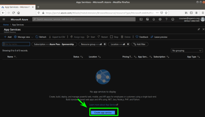Image resolution: width=205 pixels, height=117 pixels.
Task: Refresh the App Services list
Action: click(41, 37)
